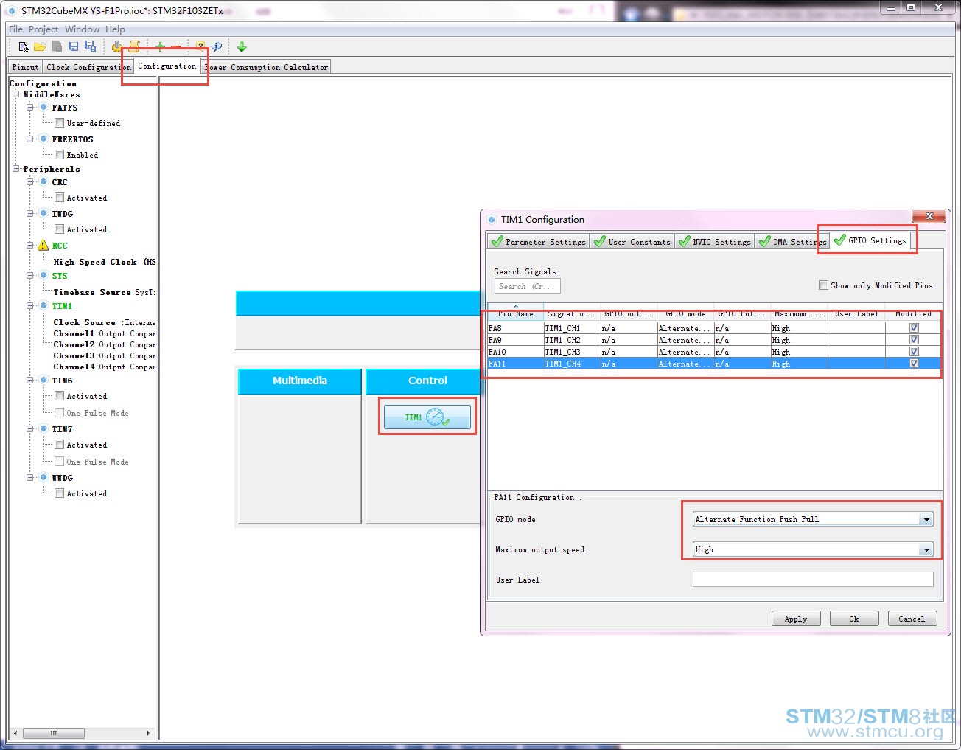
Task: Click the Open Project folder icon
Action: pyautogui.click(x=40, y=46)
